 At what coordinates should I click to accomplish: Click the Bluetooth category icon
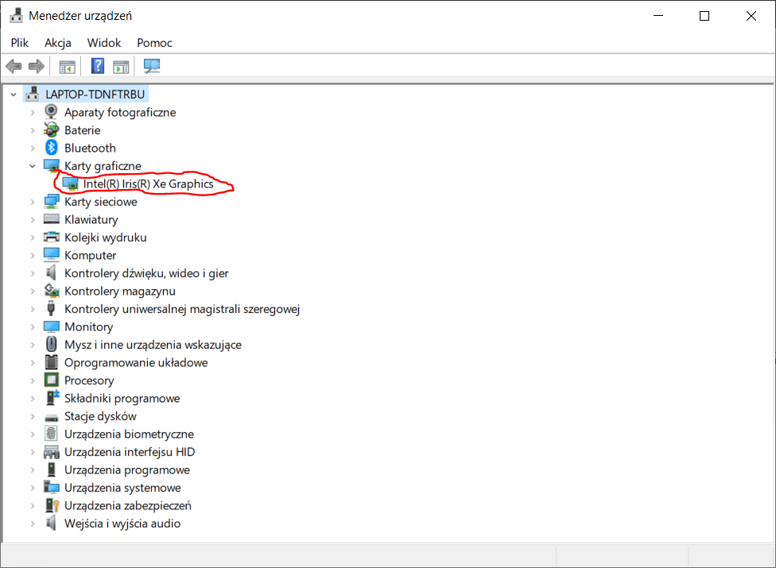pos(51,147)
